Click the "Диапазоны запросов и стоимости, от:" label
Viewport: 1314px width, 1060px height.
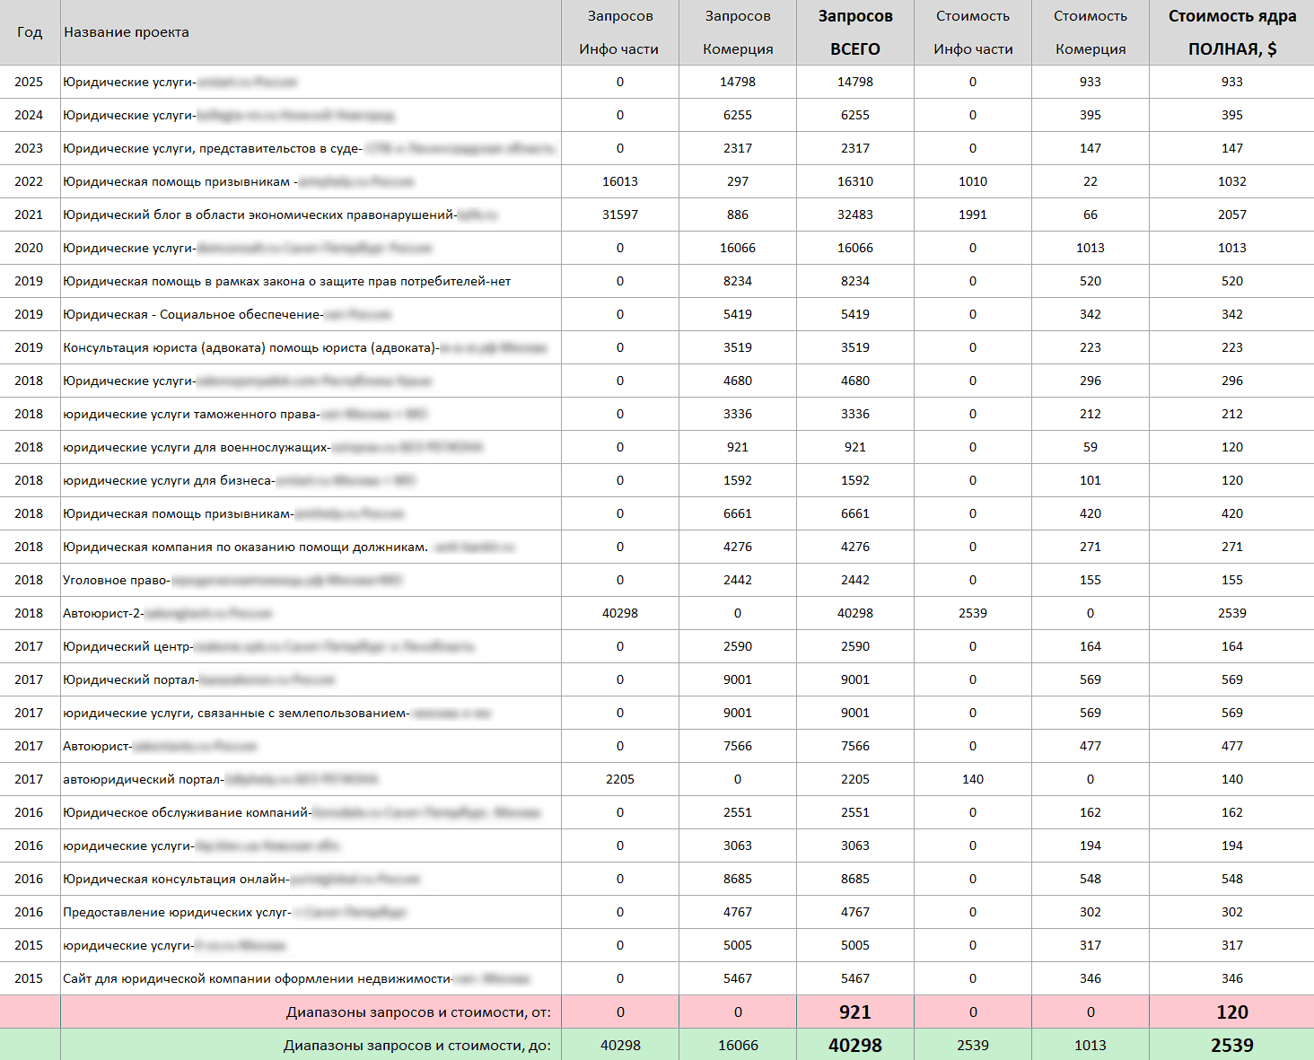(418, 1012)
